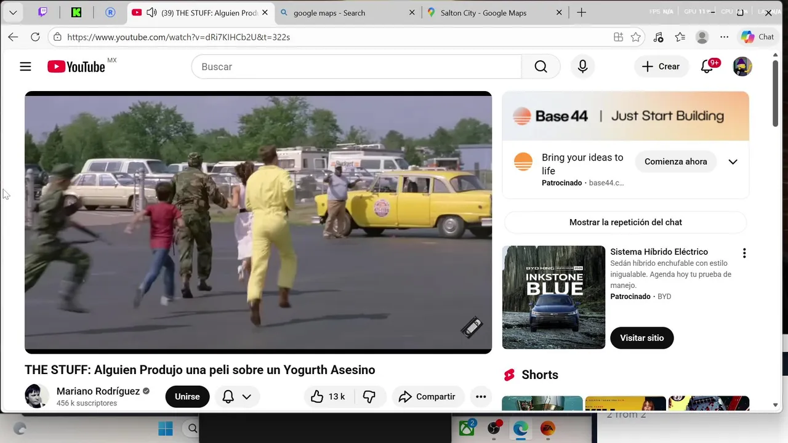
Task: Open Sistema Híbrido Eléctrico ad title
Action: (659, 252)
